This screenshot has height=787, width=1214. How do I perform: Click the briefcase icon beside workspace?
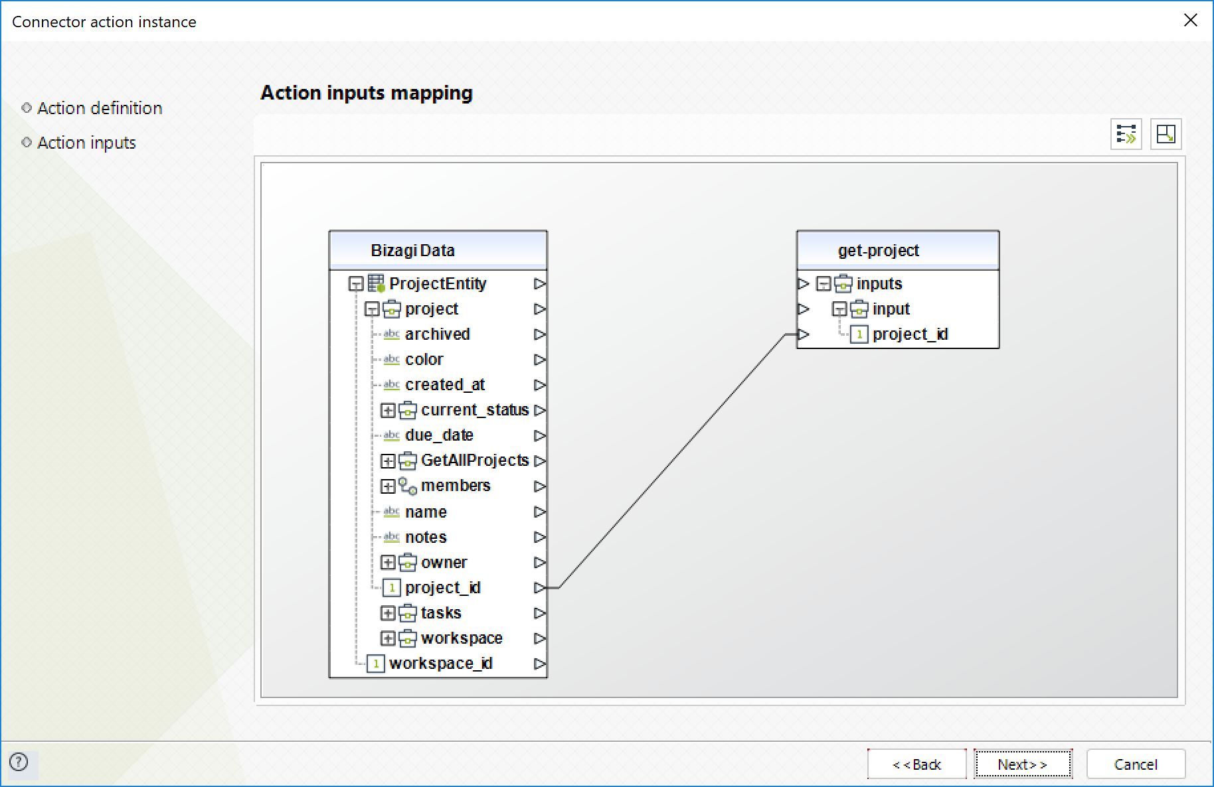[x=408, y=638]
